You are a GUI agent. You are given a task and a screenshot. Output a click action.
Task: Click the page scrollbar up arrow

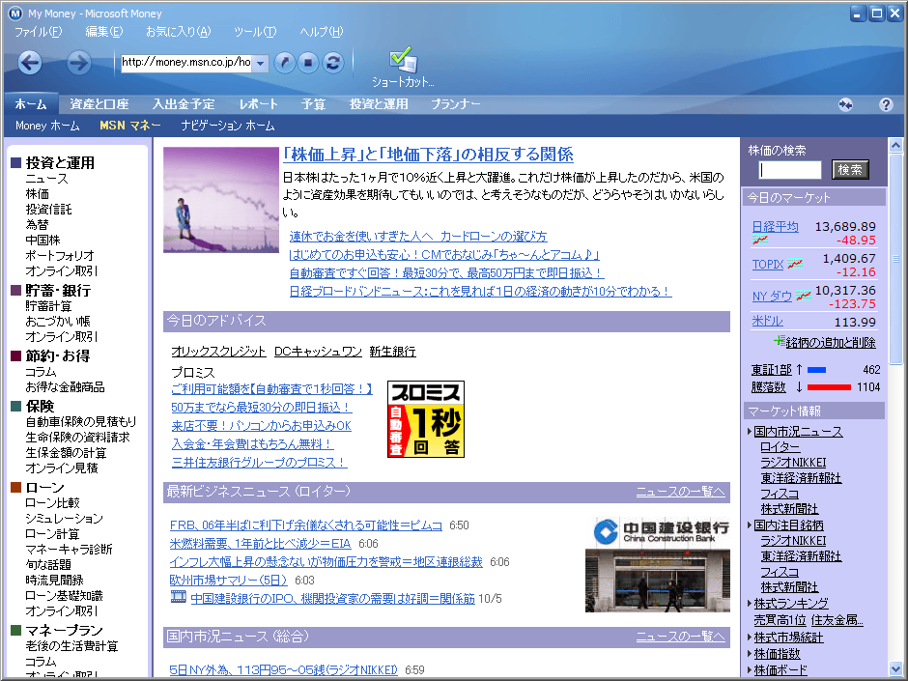click(895, 145)
